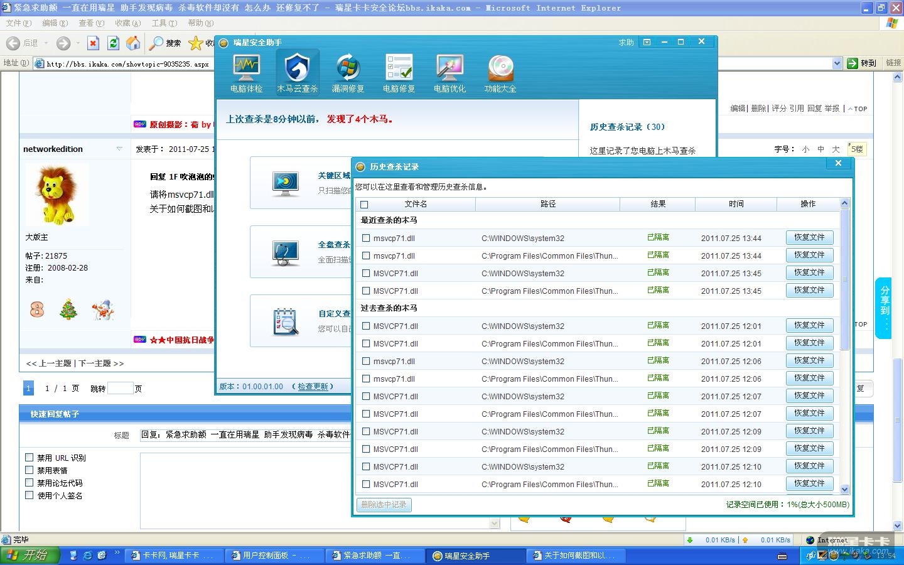Check MSVCP71.dll system32 row dated 13:45

366,273
